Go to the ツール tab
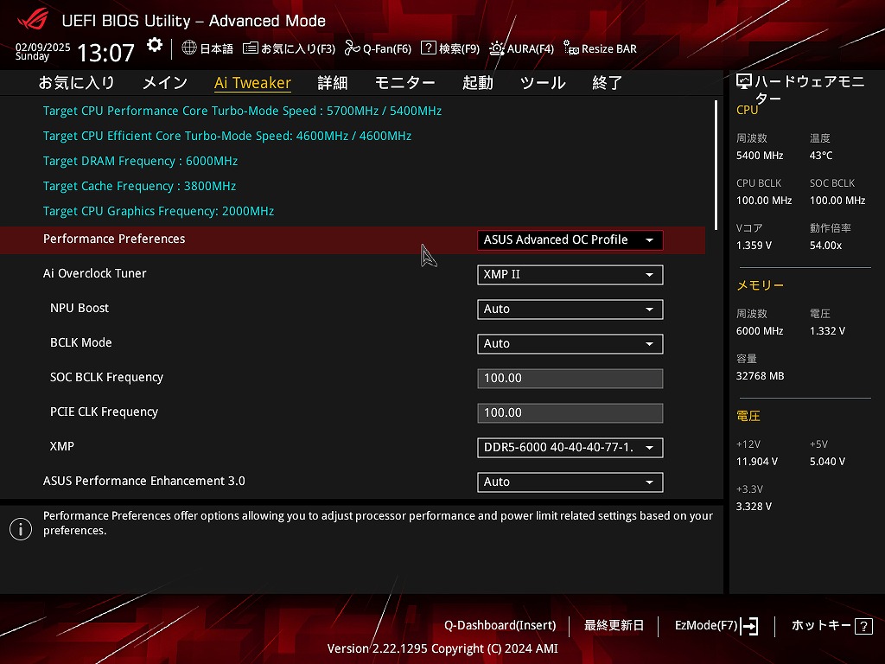 tap(543, 83)
